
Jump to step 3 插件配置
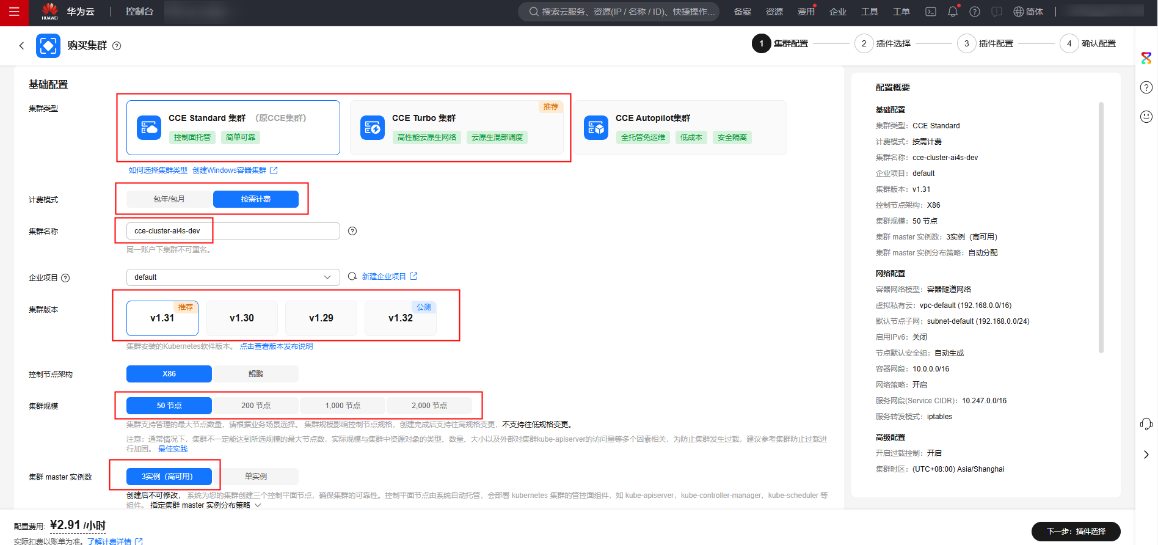point(986,43)
